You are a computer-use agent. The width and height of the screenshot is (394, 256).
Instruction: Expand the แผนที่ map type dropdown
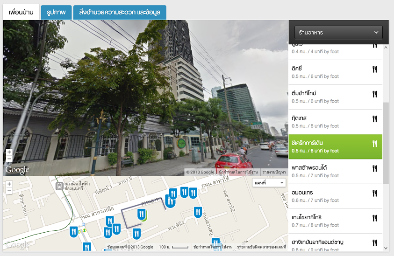(269, 183)
